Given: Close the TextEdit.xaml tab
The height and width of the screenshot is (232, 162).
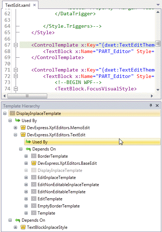Looking at the screenshot, I should [x=34, y=5].
